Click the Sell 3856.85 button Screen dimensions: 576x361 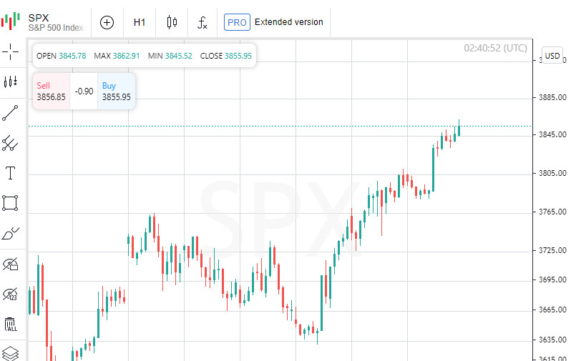51,91
